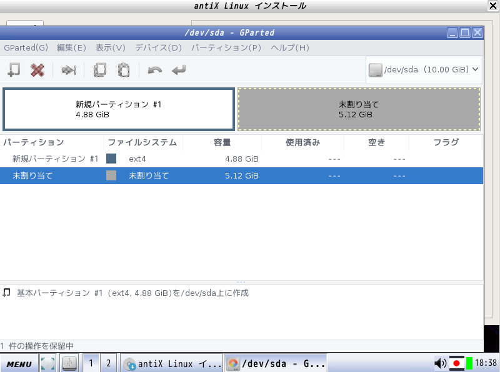Select the 新規パーティション #1 block in disk map
The height and width of the screenshot is (372, 500).
tap(119, 109)
